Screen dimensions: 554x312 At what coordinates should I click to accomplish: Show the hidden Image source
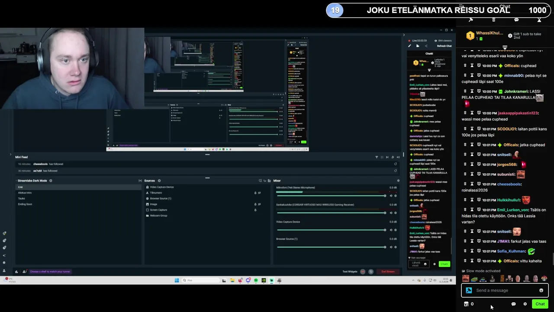click(x=259, y=204)
